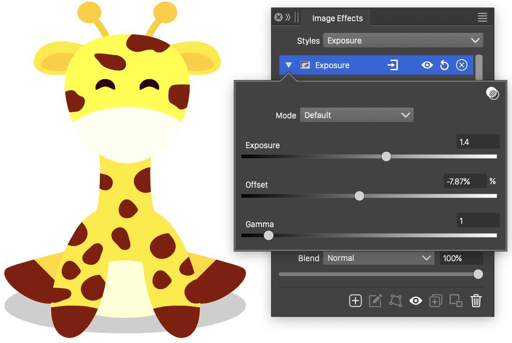
Task: Collapse the Exposure effect disclosure triangle
Action: pos(289,65)
